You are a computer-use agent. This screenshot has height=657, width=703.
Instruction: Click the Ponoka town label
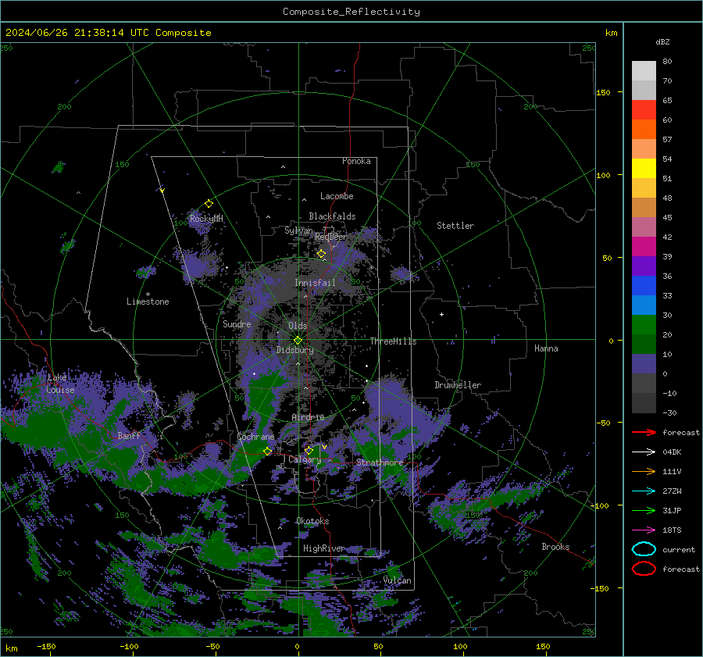356,161
